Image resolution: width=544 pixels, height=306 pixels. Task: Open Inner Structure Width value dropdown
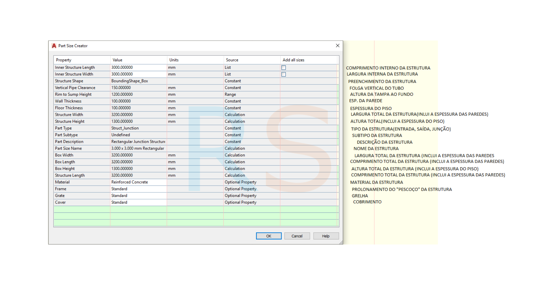click(138, 74)
